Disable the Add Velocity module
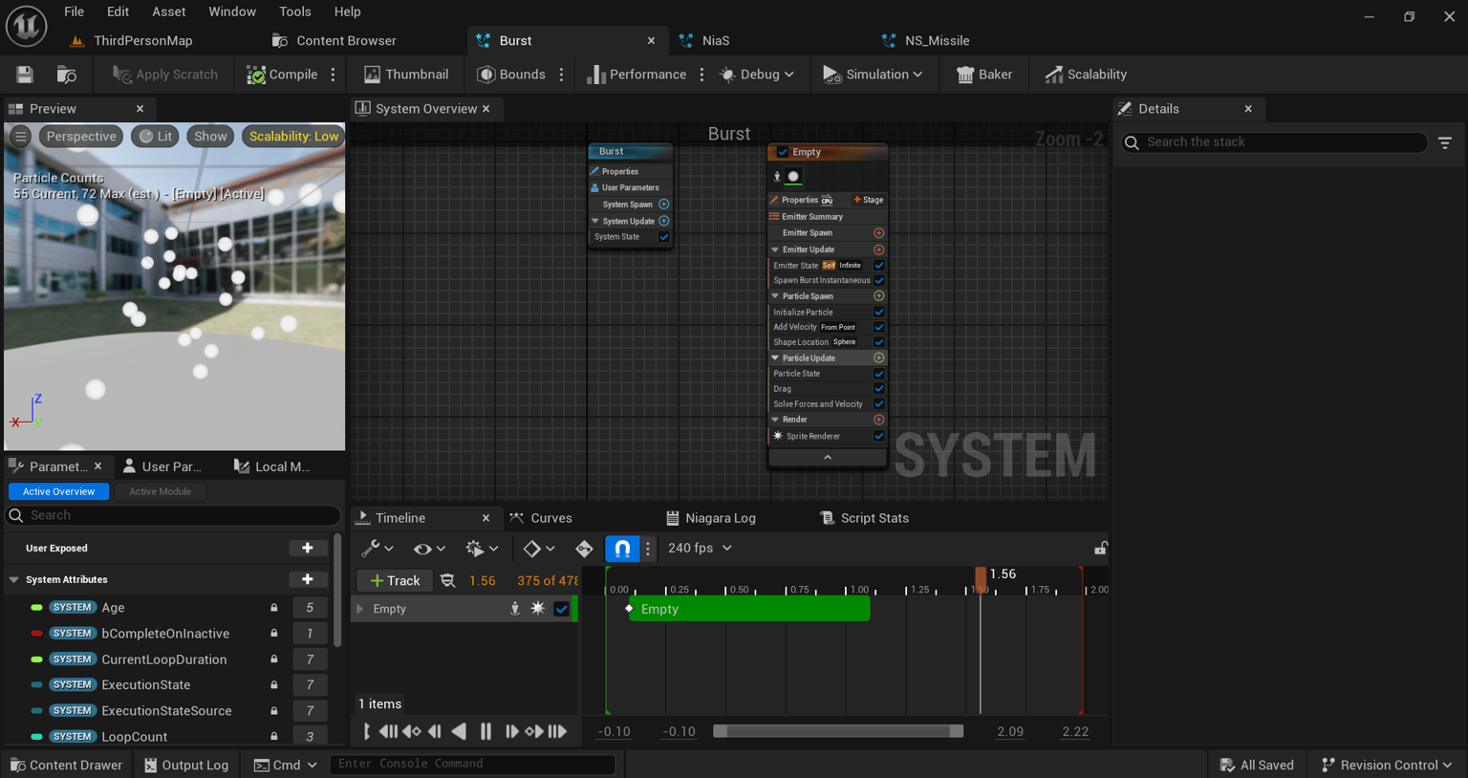Image resolution: width=1468 pixels, height=778 pixels. (x=879, y=328)
